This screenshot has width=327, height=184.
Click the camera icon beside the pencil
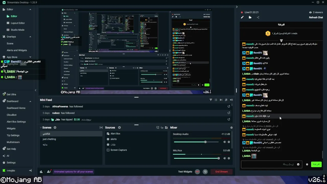click(250, 17)
